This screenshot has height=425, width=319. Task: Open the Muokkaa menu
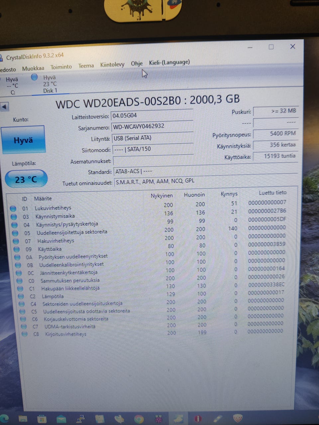(x=33, y=68)
